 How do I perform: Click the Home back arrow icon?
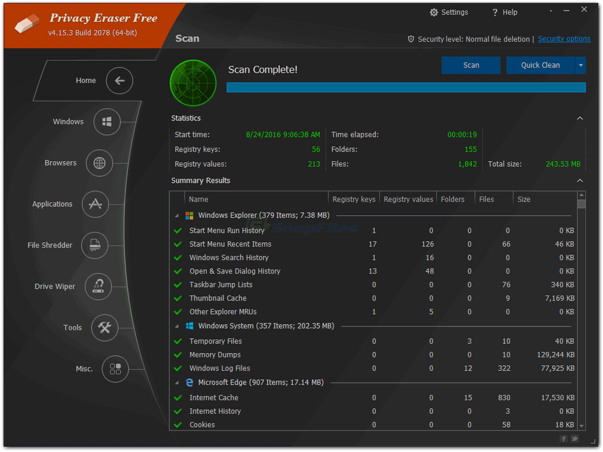point(119,81)
